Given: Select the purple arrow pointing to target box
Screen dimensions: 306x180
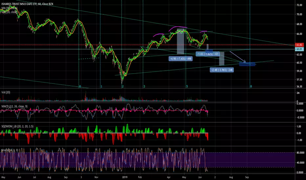Looking at the screenshot, I should pos(237,57).
